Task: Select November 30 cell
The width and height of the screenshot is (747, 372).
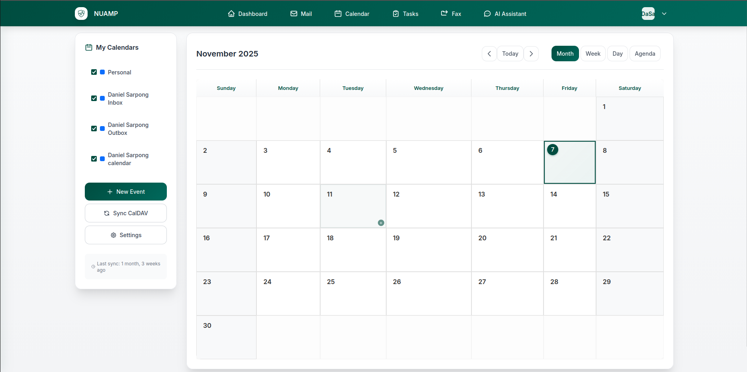Action: coord(226,337)
